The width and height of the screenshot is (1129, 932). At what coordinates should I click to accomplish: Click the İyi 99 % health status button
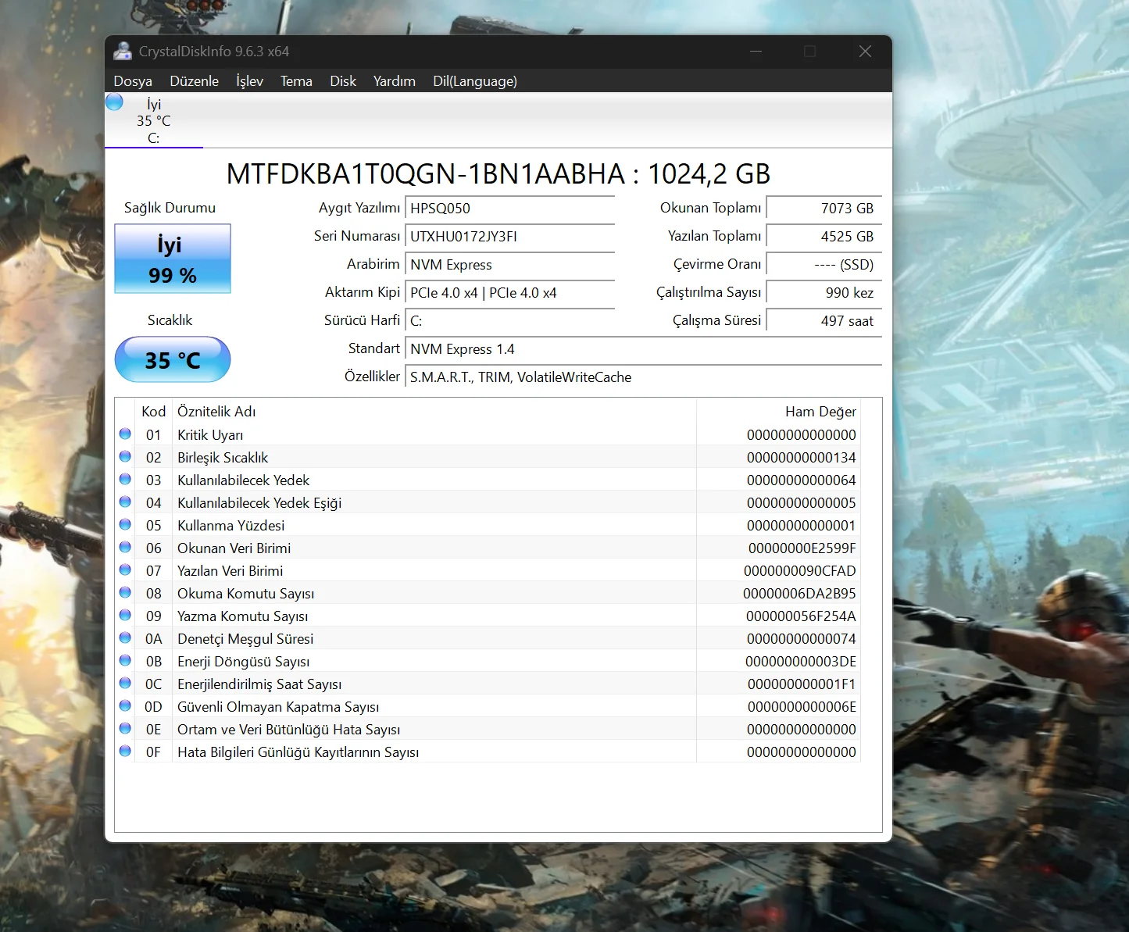173,259
